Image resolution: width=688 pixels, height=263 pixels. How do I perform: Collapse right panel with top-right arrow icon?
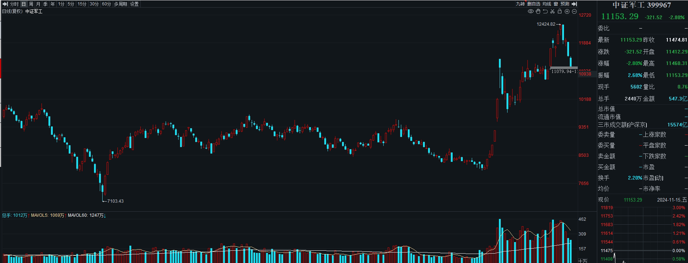tap(574, 4)
